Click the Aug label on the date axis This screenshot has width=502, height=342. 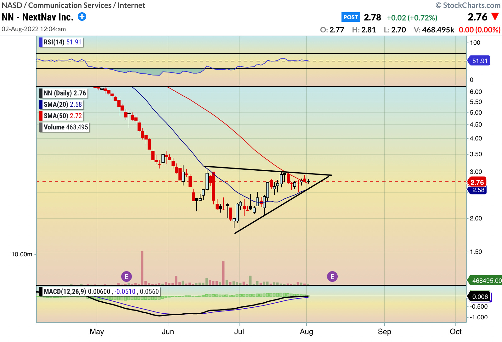(x=307, y=332)
